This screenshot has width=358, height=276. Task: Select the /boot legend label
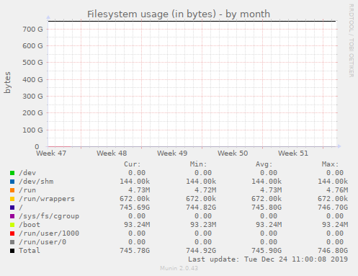click(x=30, y=225)
